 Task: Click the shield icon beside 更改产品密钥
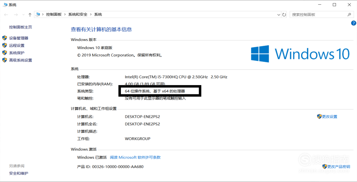(325, 166)
